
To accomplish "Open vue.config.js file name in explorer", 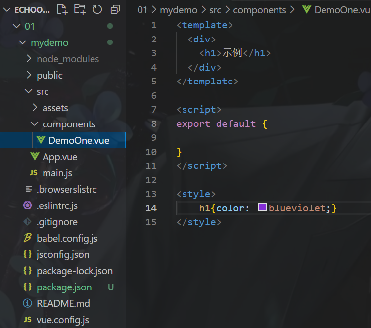I will 63,320.
